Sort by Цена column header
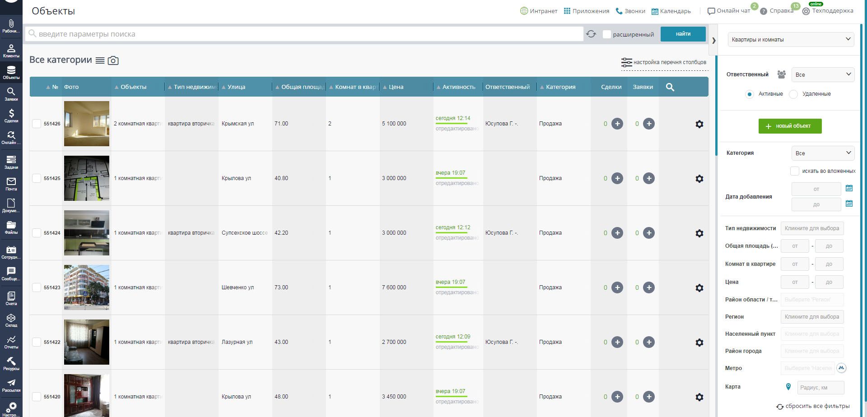Viewport: 867px width, 417px height. click(x=396, y=87)
